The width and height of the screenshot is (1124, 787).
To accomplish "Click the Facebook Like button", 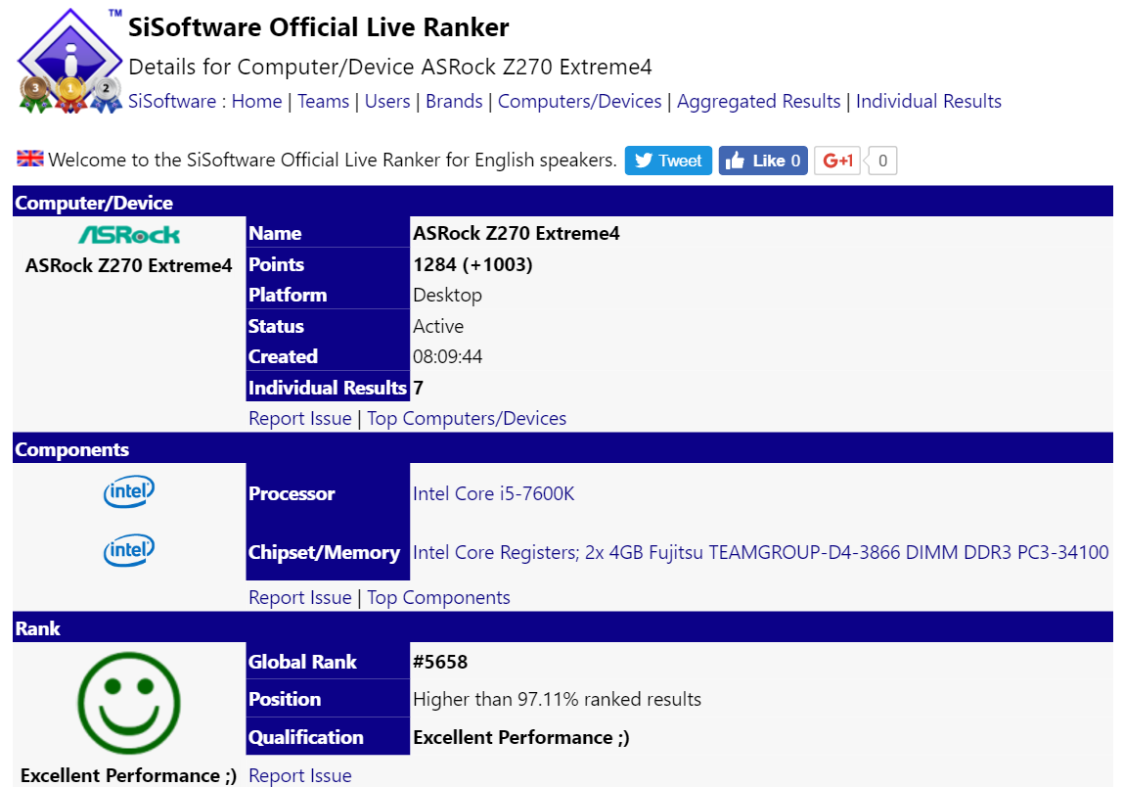I will tap(763, 160).
